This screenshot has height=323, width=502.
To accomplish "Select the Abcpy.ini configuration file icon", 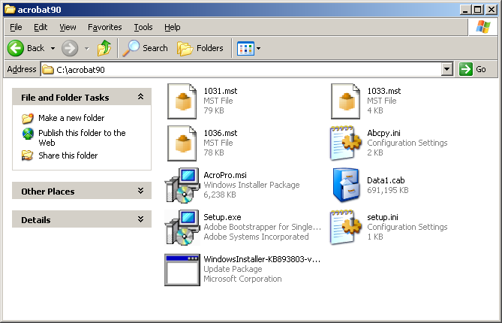I will [347, 143].
